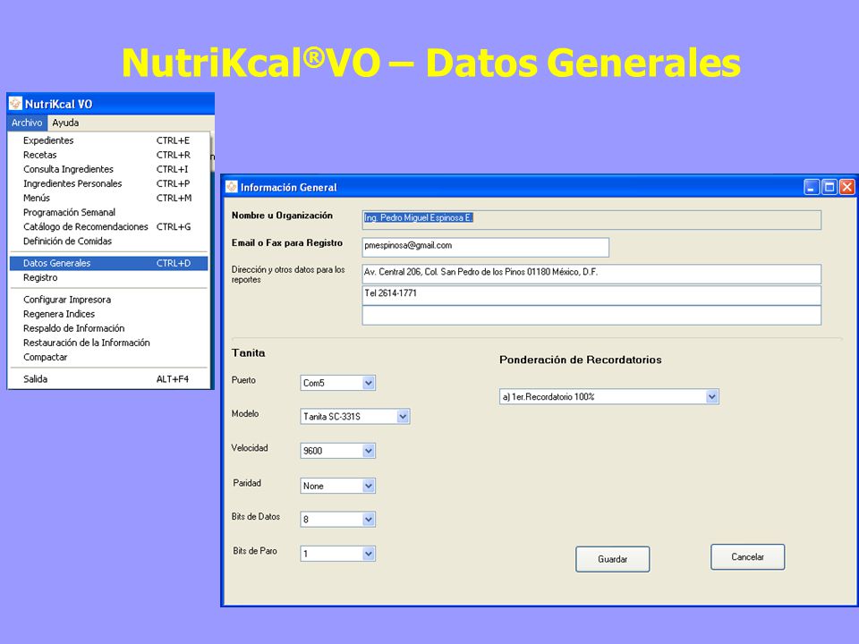The image size is (859, 644).
Task: Expand the Velocidad dropdown
Action: click(x=368, y=451)
